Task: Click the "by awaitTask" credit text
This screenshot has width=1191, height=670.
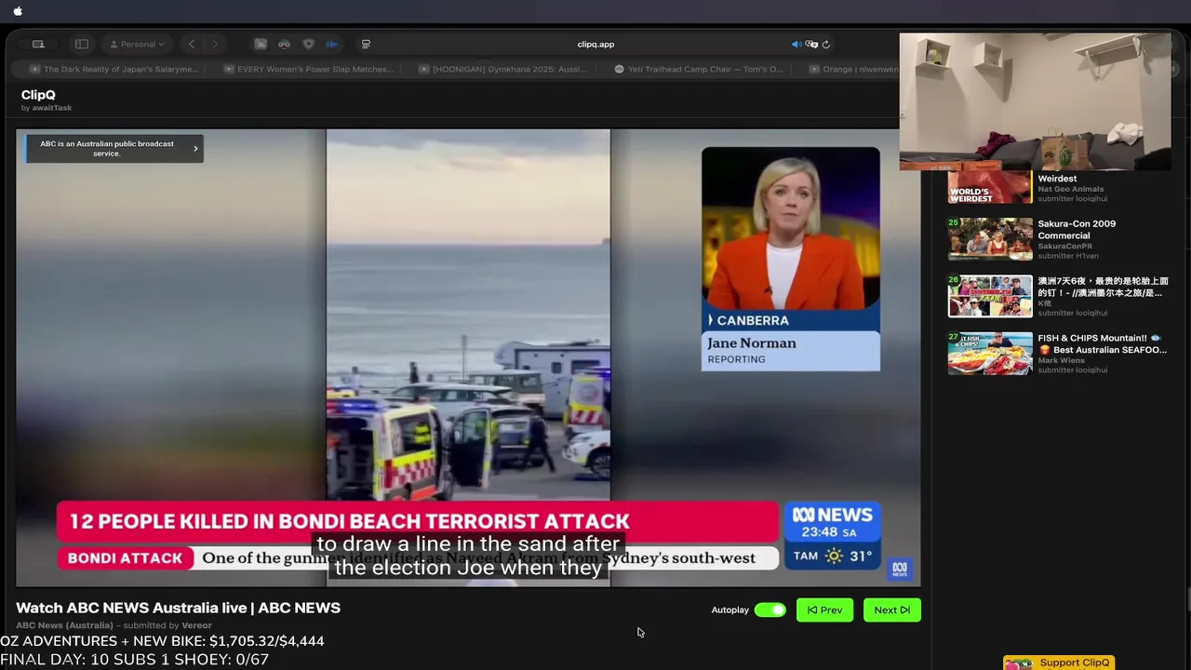Action: point(47,108)
